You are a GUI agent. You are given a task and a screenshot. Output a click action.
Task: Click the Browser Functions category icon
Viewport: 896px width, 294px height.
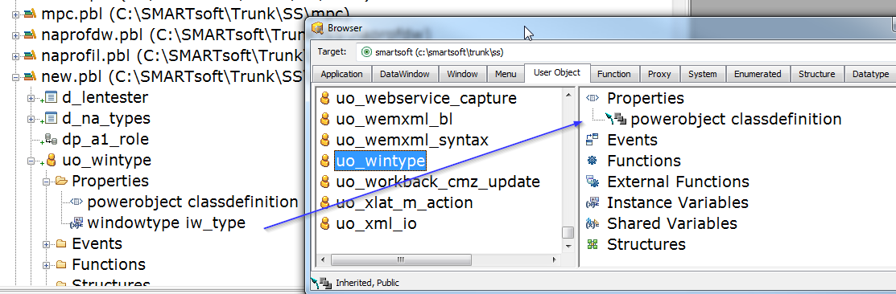coord(593,161)
